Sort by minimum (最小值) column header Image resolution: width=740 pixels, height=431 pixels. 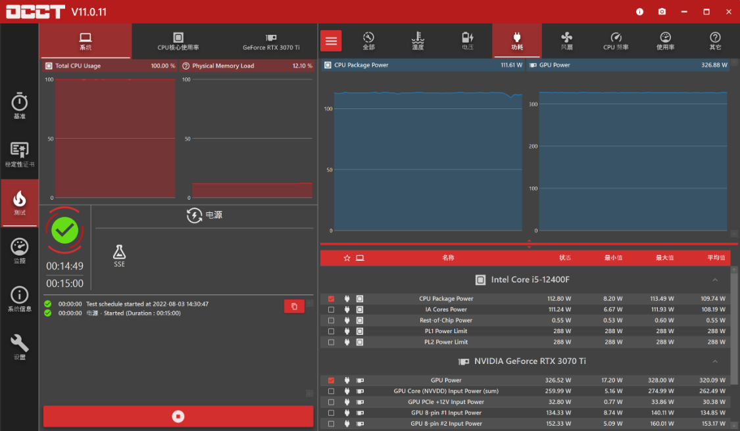click(613, 258)
